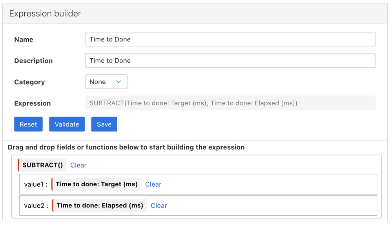Click the greyed-out Expression field
392x227 pixels.
click(x=230, y=103)
